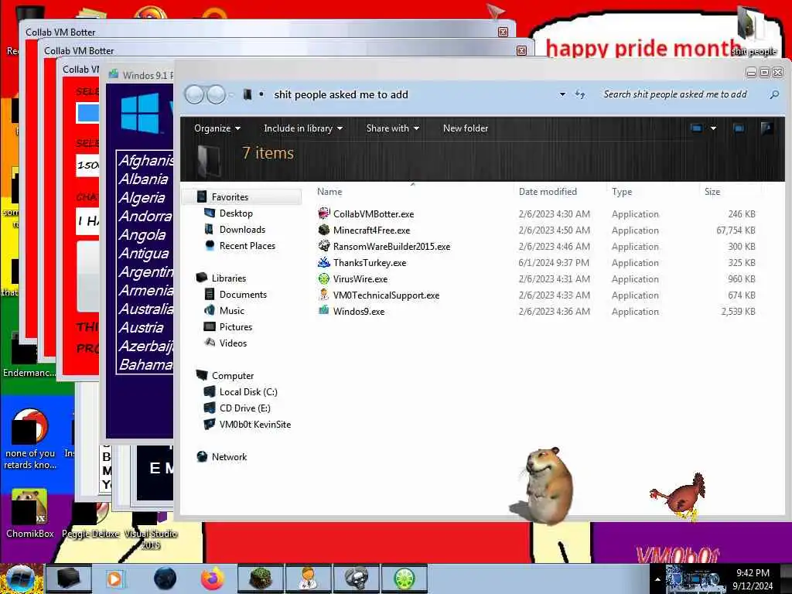
Task: Select the VM0TechnicalSupport.exe file icon
Action: point(324,295)
